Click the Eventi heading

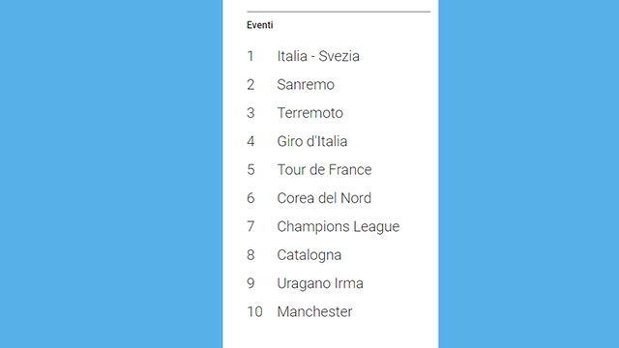[260, 25]
